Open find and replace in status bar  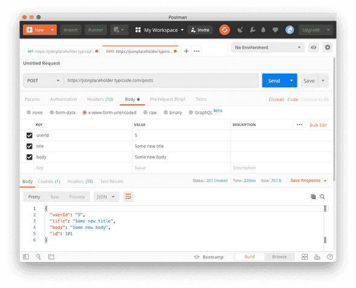[39, 257]
